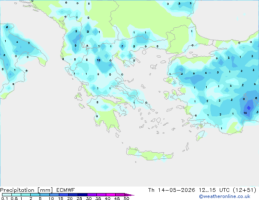The width and height of the screenshot is (259, 200).
Task: Select legend swatch between 0.1 and 0.5
Action: pyautogui.click(x=7, y=195)
